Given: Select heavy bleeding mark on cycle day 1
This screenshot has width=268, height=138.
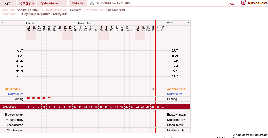Looking at the screenshot, I should [x=28, y=99].
